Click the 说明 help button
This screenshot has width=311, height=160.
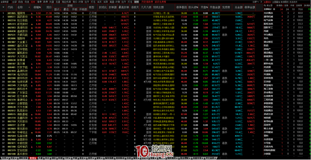coord(136,2)
